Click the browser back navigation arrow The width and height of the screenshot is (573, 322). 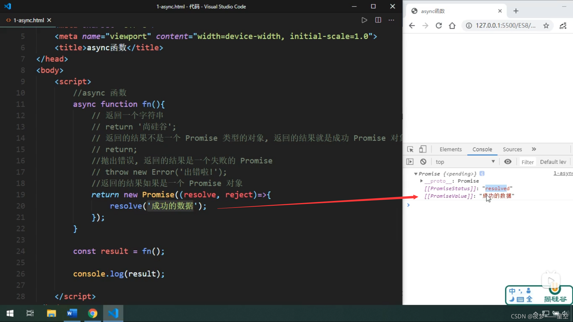412,25
